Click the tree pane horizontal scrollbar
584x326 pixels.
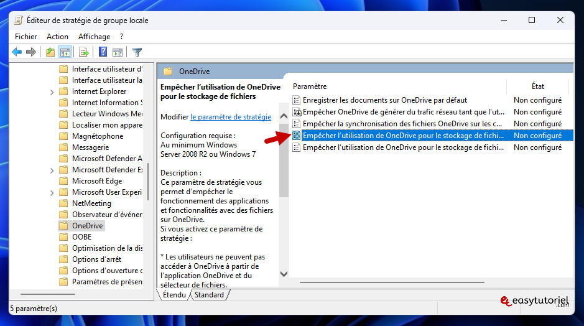tap(48, 294)
